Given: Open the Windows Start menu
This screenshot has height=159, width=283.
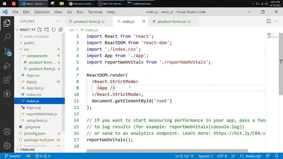Looking at the screenshot, I should (x=4, y=4).
